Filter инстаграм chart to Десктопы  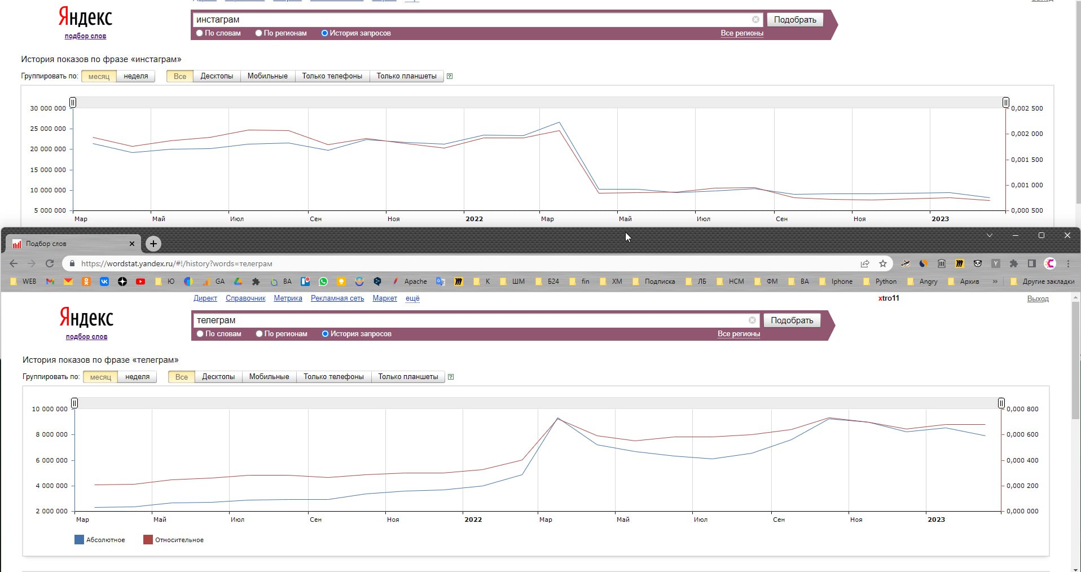click(217, 76)
